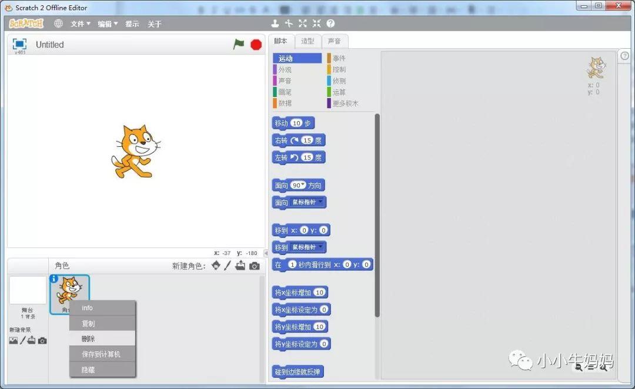
Task: Choose 复制 from the context menu
Action: click(102, 323)
